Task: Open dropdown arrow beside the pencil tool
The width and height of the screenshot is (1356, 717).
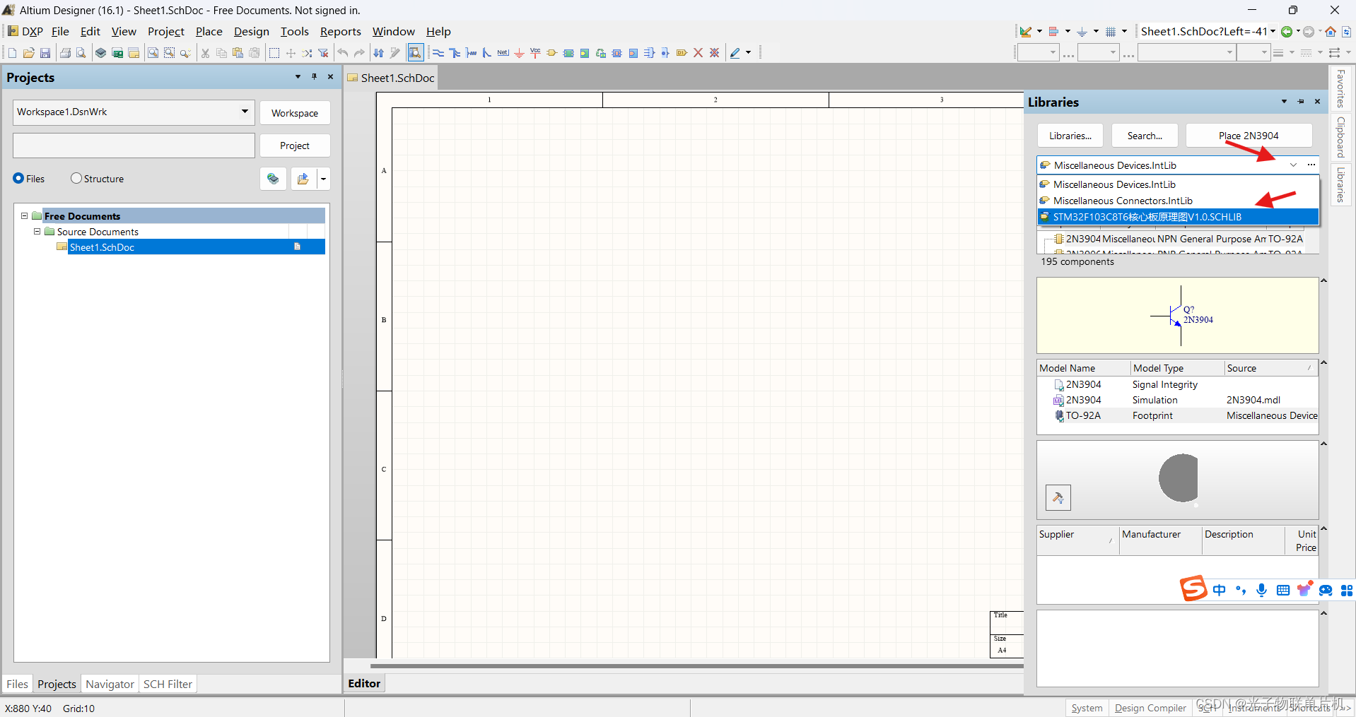Action: pyautogui.click(x=748, y=53)
